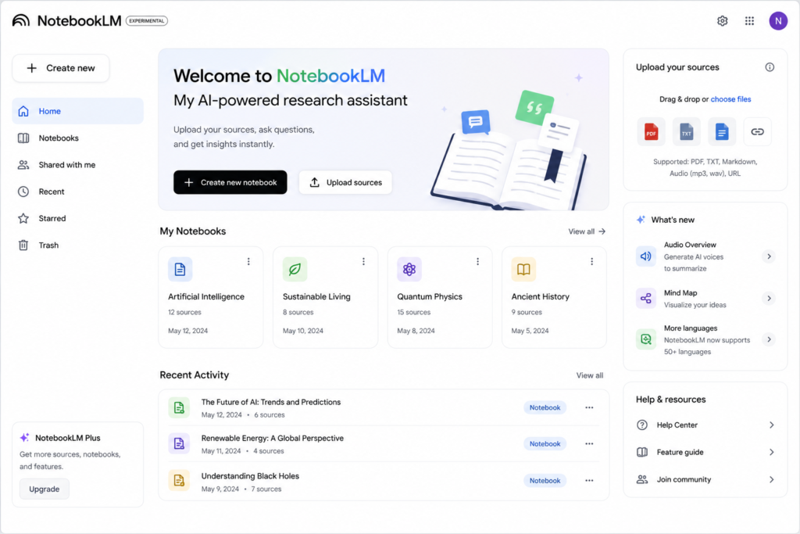The height and width of the screenshot is (534, 800).
Task: Click the NotebookLM Plus heading
Action: pyautogui.click(x=68, y=438)
